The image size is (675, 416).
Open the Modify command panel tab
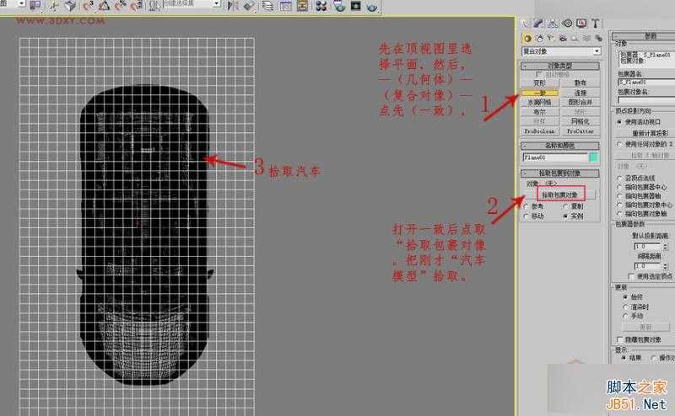(538, 24)
